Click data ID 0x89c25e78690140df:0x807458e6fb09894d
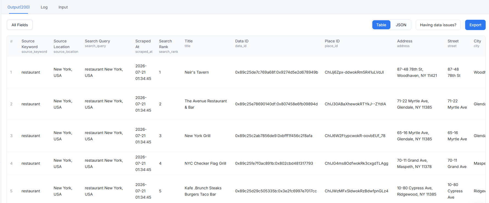Viewport: 489px width, 203px height. click(276, 104)
